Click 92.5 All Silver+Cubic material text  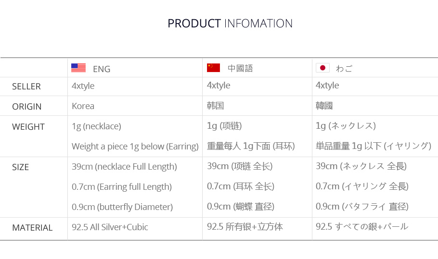[x=110, y=227]
